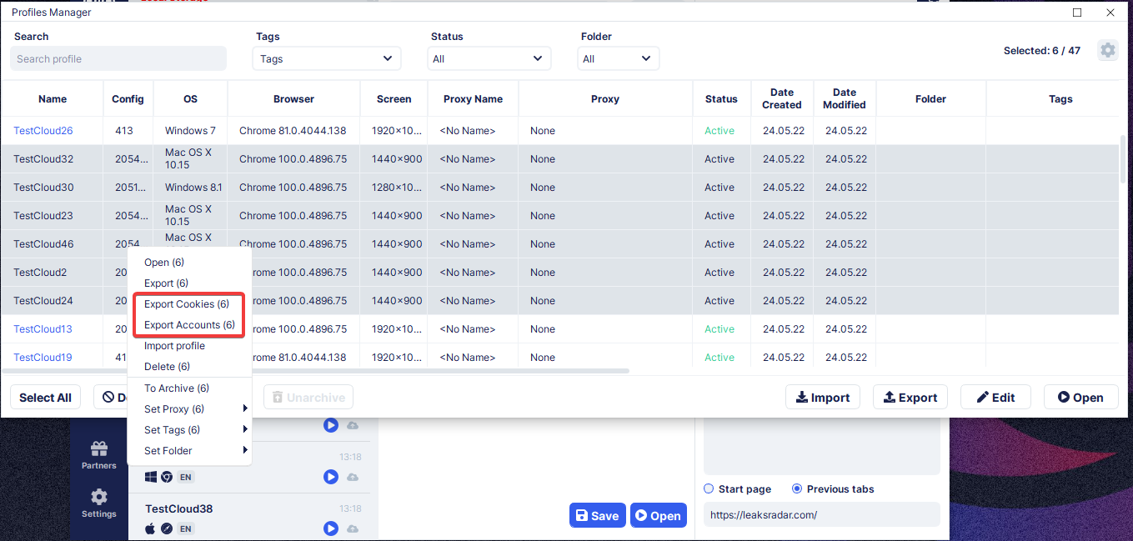Sort by the Config column header
The image size is (1133, 541).
[x=128, y=98]
